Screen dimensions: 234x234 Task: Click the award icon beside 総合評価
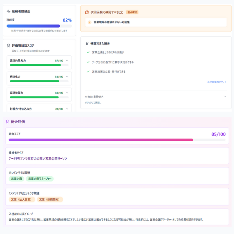pyautogui.click(x=7, y=122)
